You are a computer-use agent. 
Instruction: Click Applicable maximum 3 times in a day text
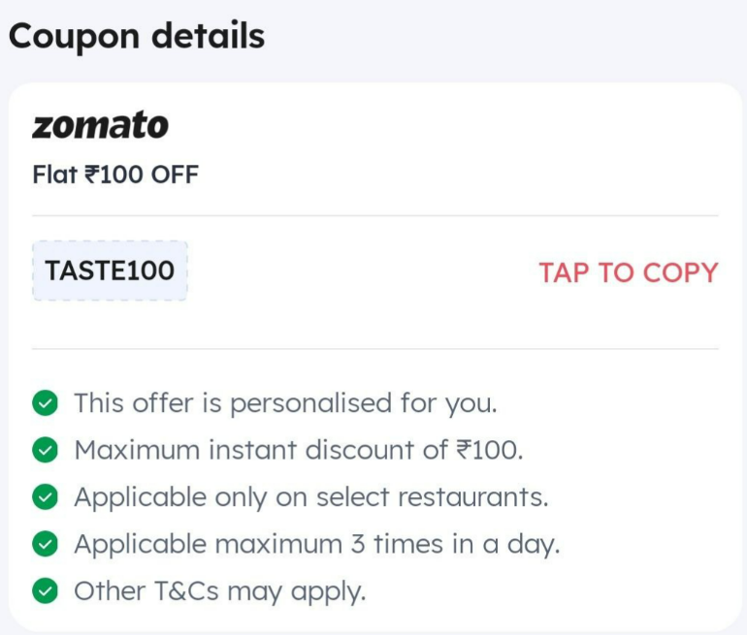click(317, 544)
